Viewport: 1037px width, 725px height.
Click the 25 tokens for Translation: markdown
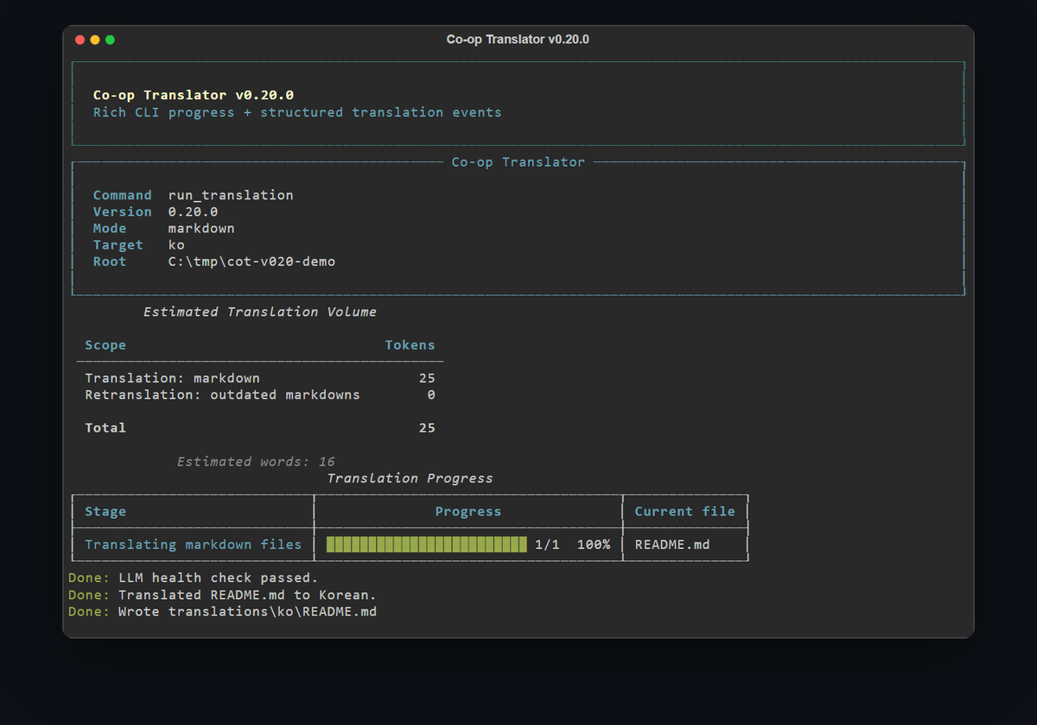coord(427,378)
